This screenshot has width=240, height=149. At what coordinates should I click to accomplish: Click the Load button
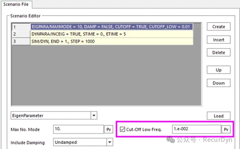tap(219, 116)
